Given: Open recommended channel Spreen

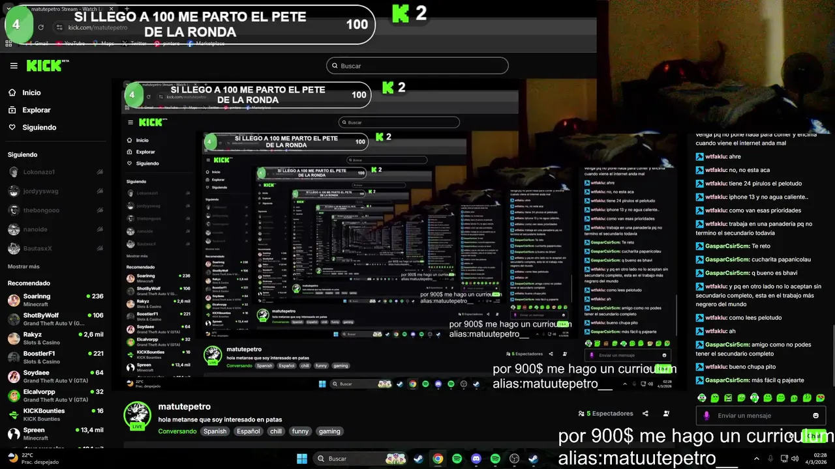Looking at the screenshot, I should [55, 434].
